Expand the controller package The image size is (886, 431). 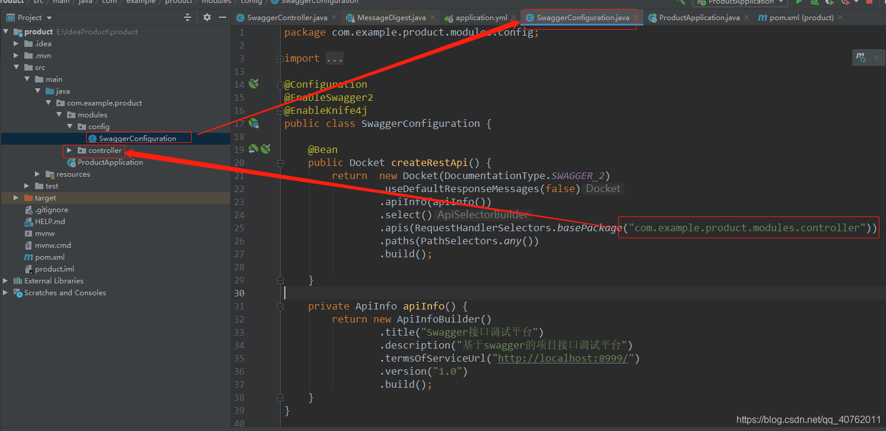pyautogui.click(x=70, y=151)
